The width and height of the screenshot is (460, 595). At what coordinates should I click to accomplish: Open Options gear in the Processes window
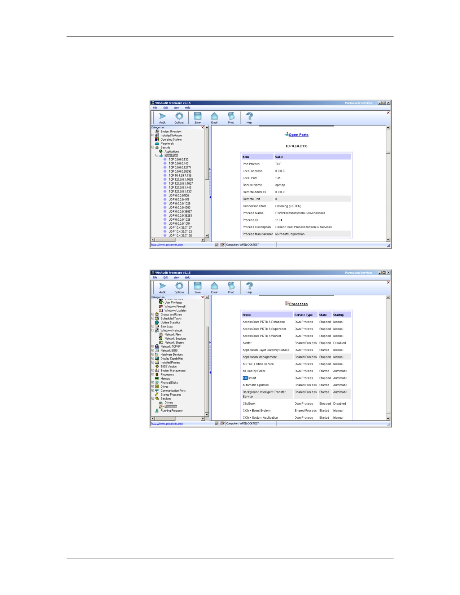tap(179, 286)
